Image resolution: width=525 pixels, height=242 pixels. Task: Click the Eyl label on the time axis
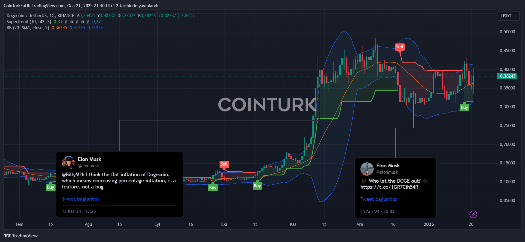(157, 224)
